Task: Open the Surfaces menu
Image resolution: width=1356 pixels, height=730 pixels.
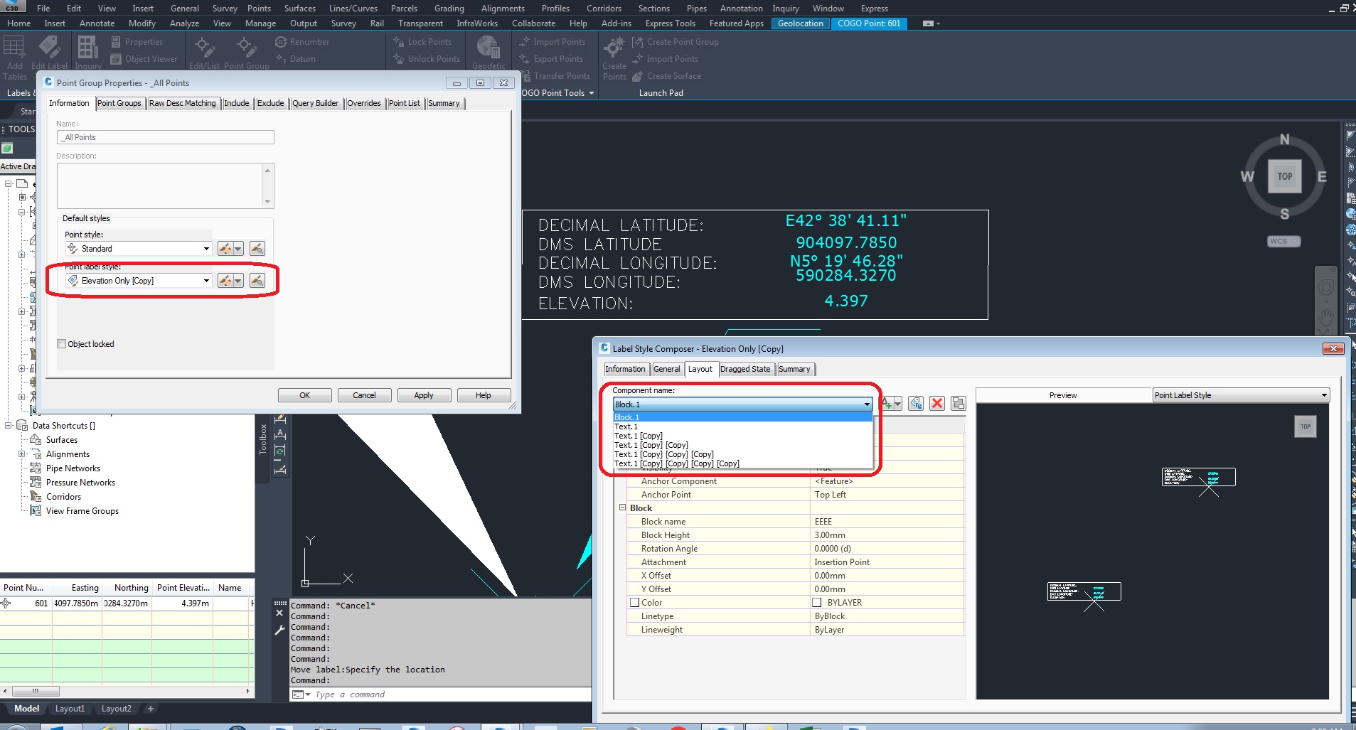Action: (x=300, y=9)
